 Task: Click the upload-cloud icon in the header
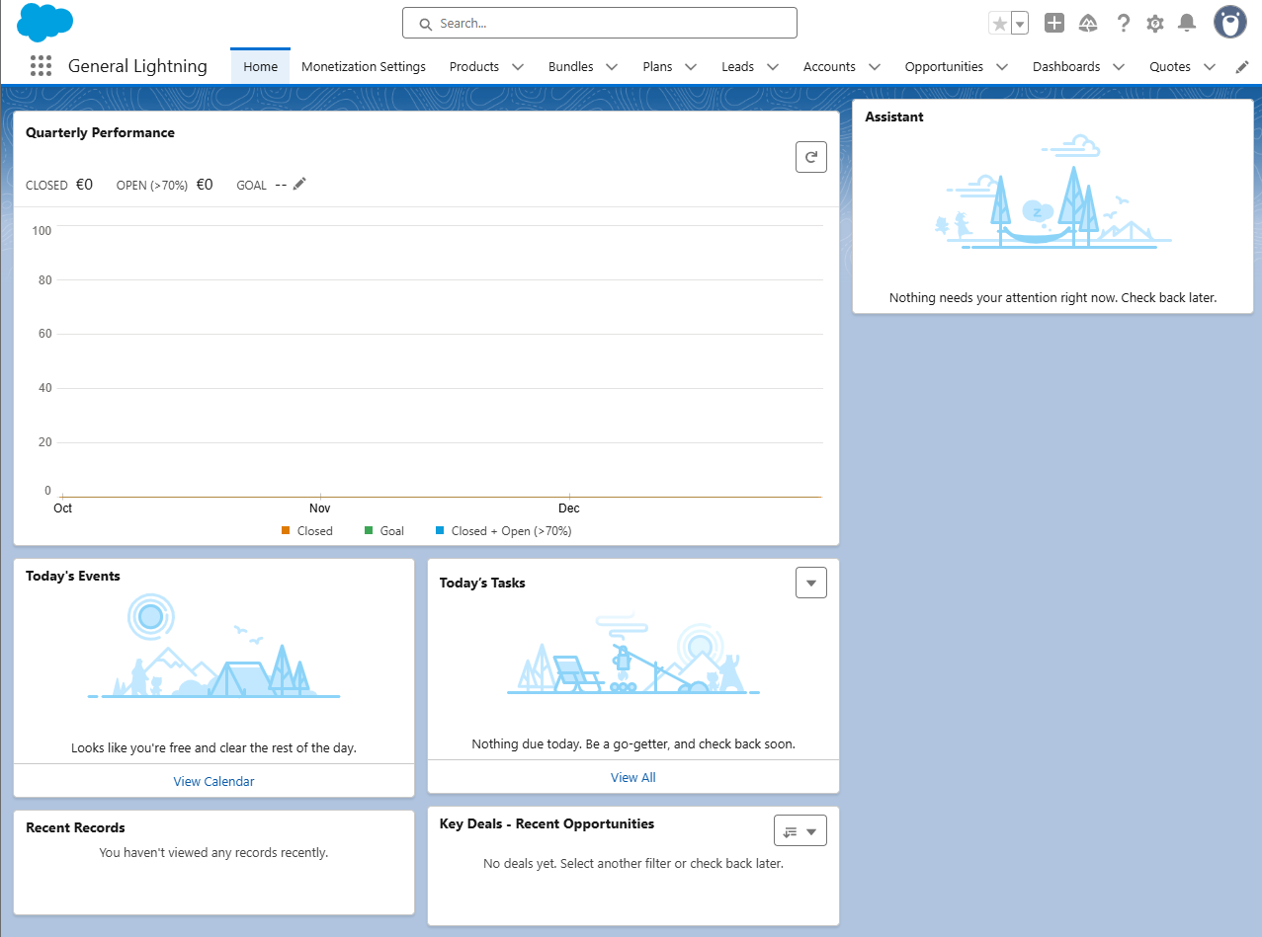coord(1088,23)
